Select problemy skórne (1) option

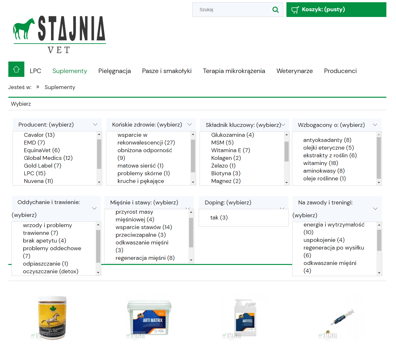pyautogui.click(x=144, y=173)
